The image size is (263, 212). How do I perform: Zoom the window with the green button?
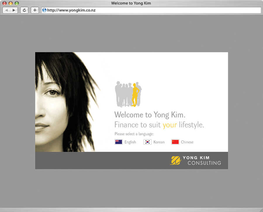coord(17,3)
